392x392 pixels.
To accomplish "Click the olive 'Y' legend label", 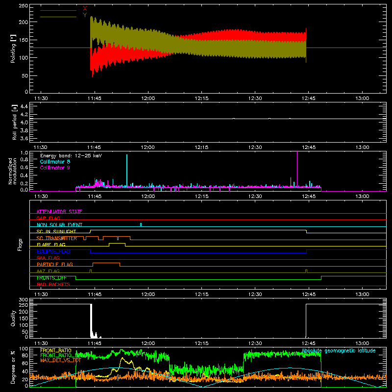I will [85, 15].
